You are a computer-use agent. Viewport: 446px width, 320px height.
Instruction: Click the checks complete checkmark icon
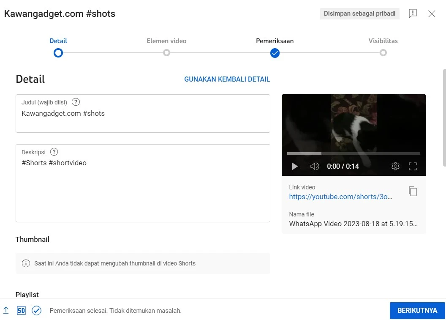click(x=36, y=310)
